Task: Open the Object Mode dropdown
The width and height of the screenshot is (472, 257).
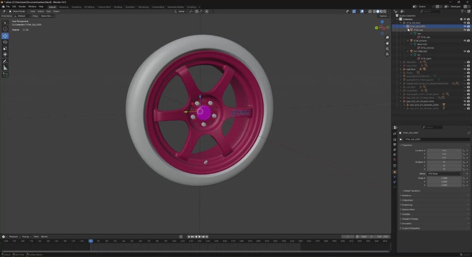Action: (18, 12)
